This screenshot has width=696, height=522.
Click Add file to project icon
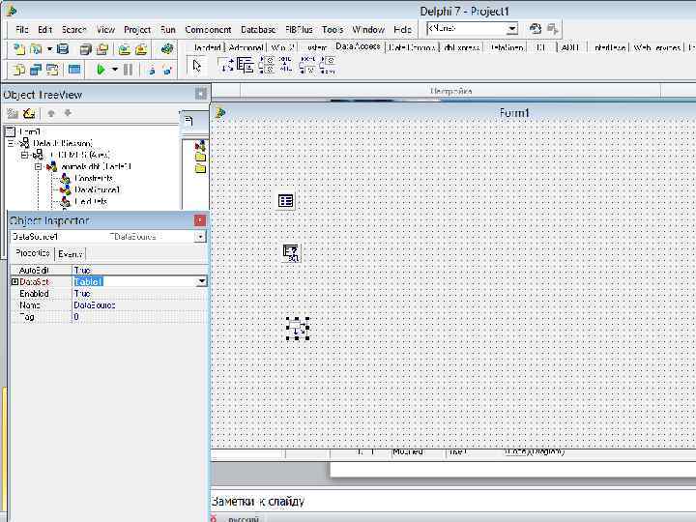(x=125, y=49)
